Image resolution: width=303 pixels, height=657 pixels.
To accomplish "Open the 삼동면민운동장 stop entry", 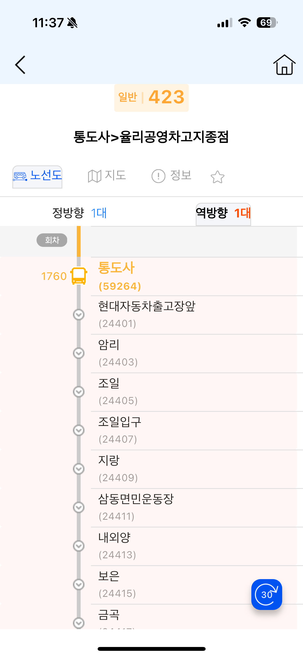I will (x=136, y=507).
